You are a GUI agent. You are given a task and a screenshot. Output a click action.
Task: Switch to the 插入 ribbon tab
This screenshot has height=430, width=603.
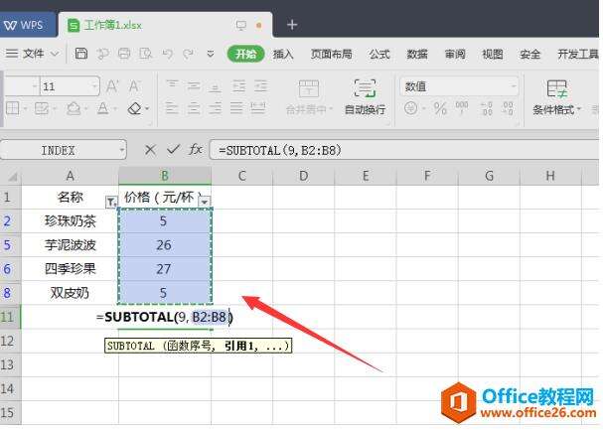tap(283, 54)
